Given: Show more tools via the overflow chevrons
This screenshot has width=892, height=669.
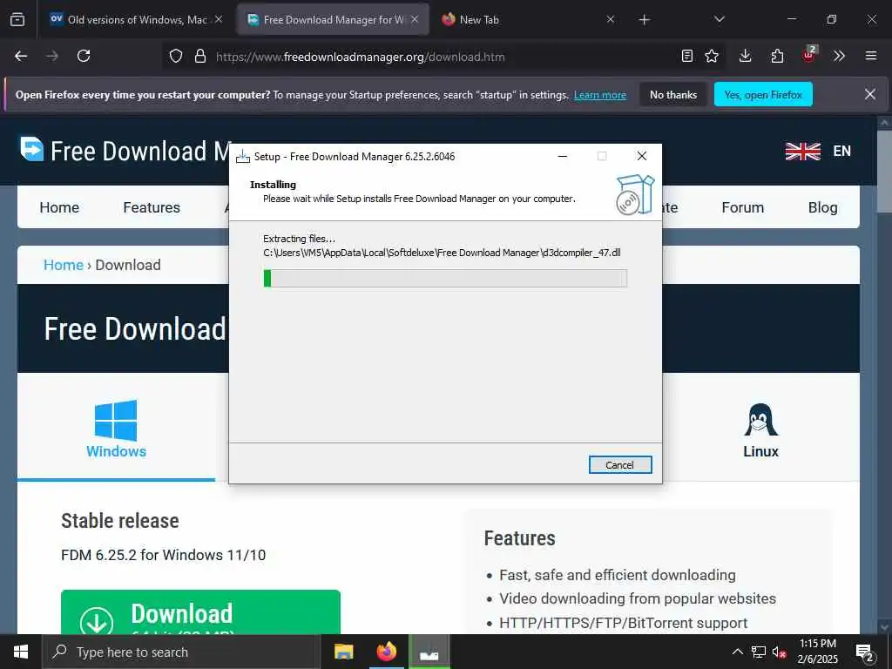Looking at the screenshot, I should point(839,56).
